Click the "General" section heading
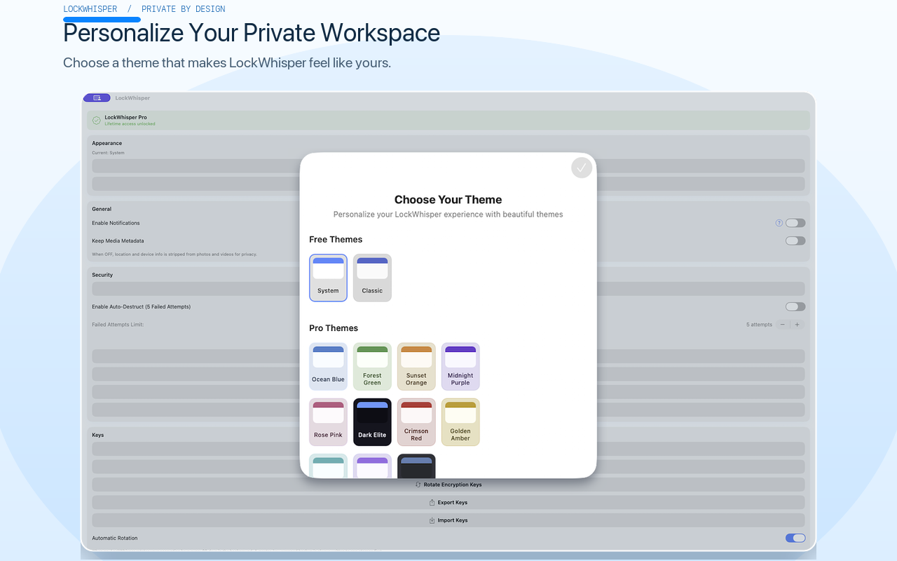The image size is (897, 561). coord(102,209)
